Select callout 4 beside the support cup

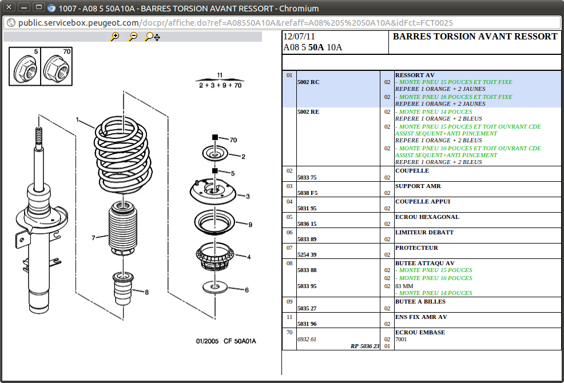[x=249, y=257]
